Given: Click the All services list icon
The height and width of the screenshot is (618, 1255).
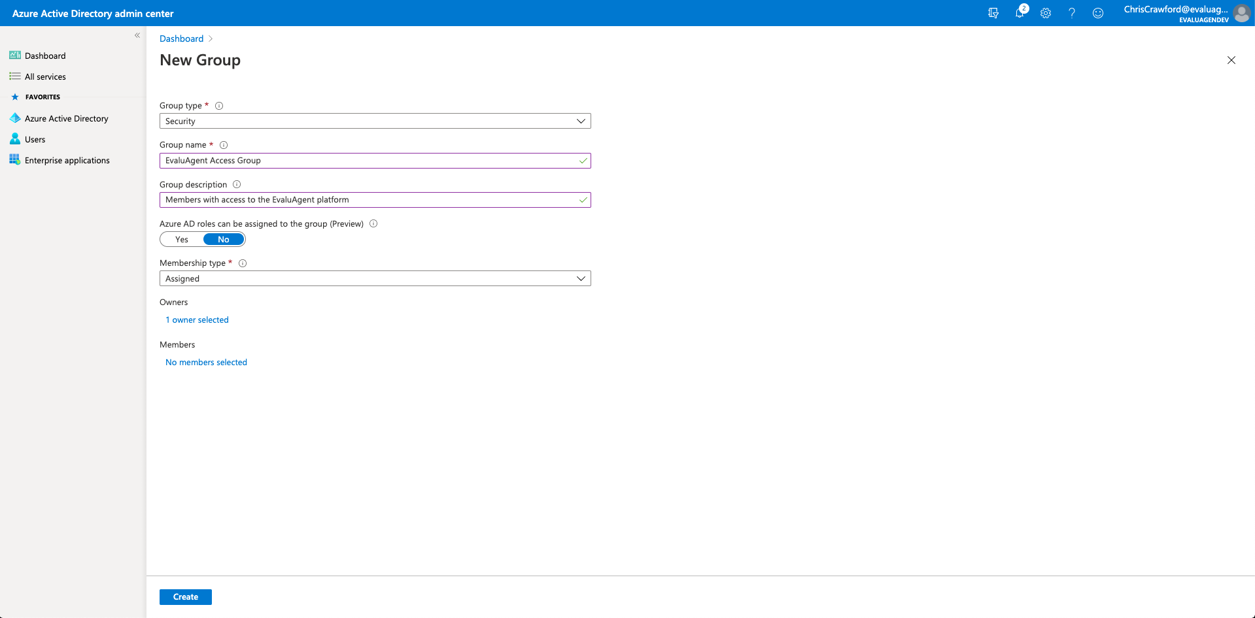Looking at the screenshot, I should pos(15,76).
